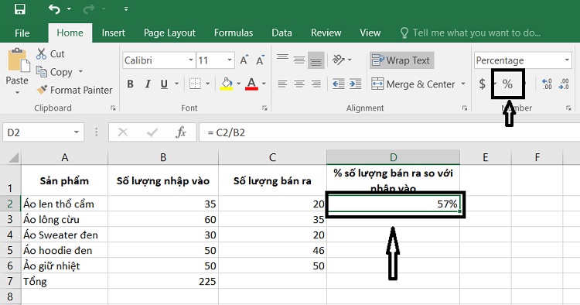
Task: Click formula bar with = C2/B2
Action: (x=389, y=132)
